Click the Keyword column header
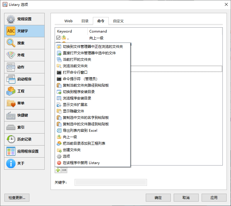This screenshot has height=206, width=231. click(x=71, y=31)
